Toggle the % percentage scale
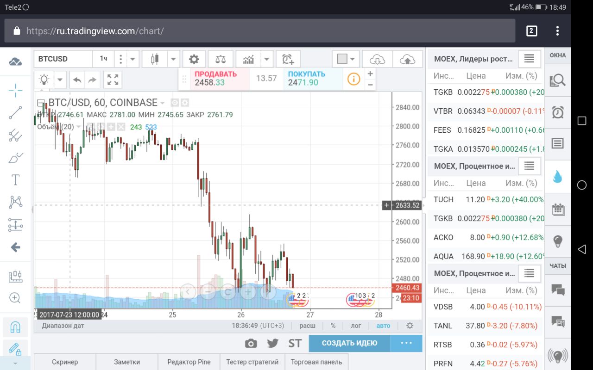 tap(333, 326)
